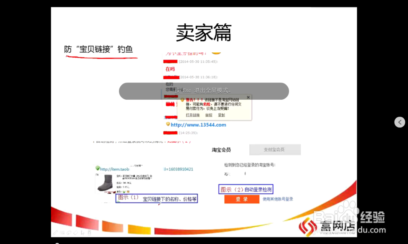Click 图示（2）自动登录检测
This screenshot has height=244, width=408.
(246, 189)
